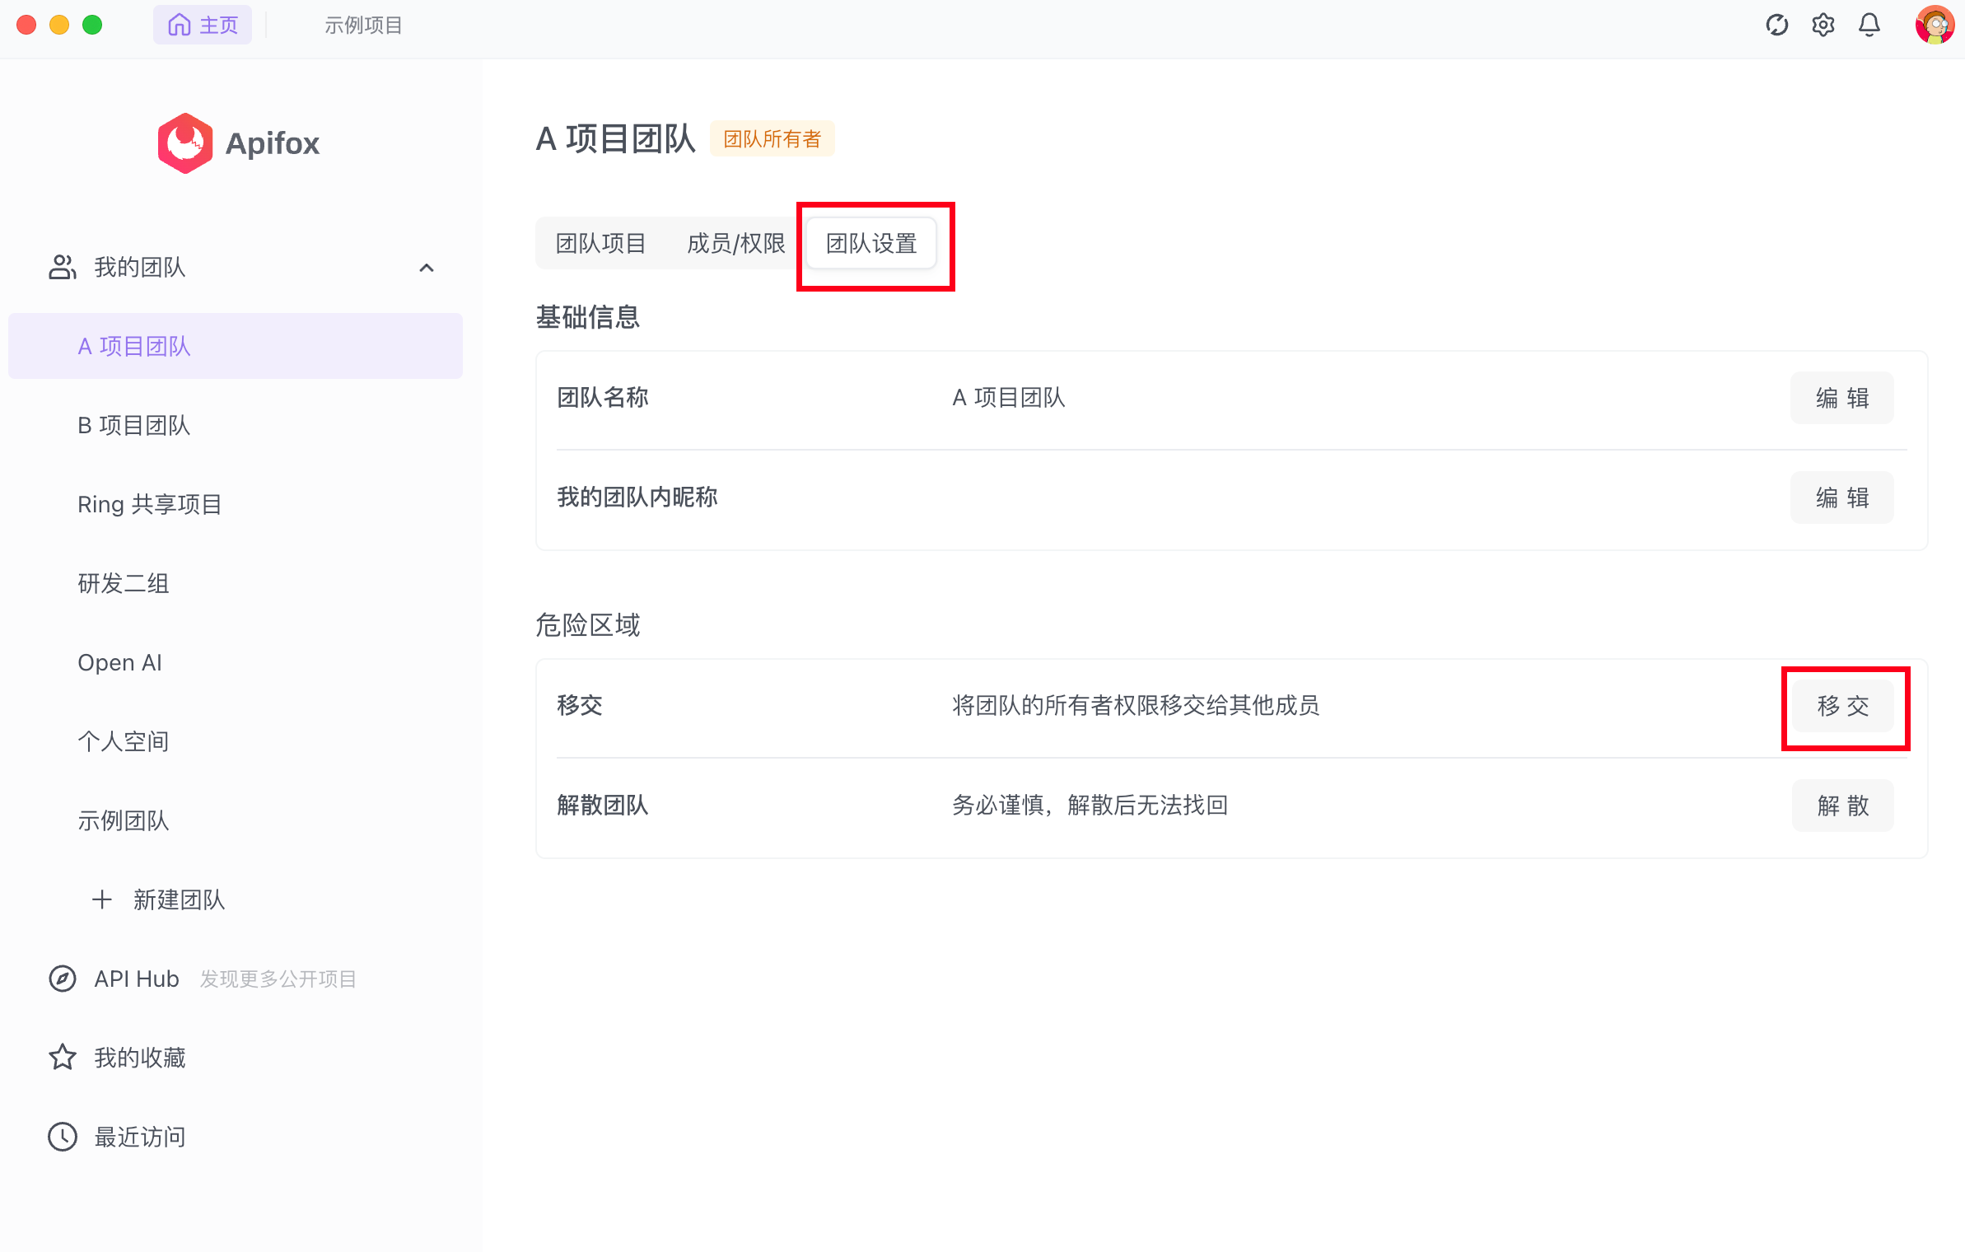Collapse the 我的团队 chevron
1965x1252 pixels.
(x=427, y=268)
